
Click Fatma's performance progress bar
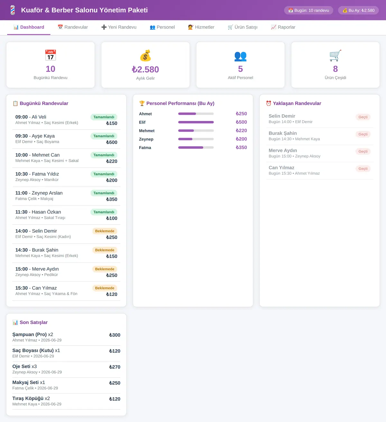[196, 148]
